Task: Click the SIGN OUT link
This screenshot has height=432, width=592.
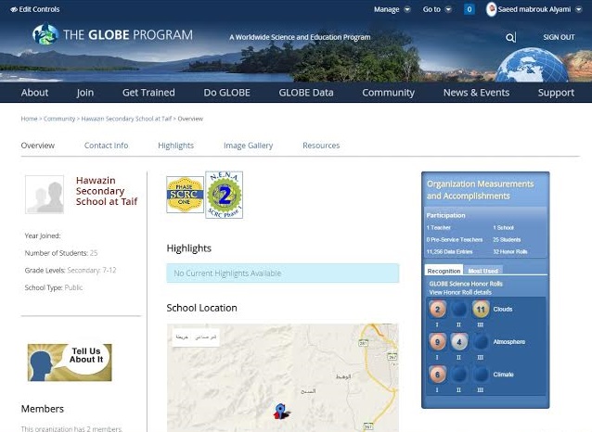Action: point(559,38)
